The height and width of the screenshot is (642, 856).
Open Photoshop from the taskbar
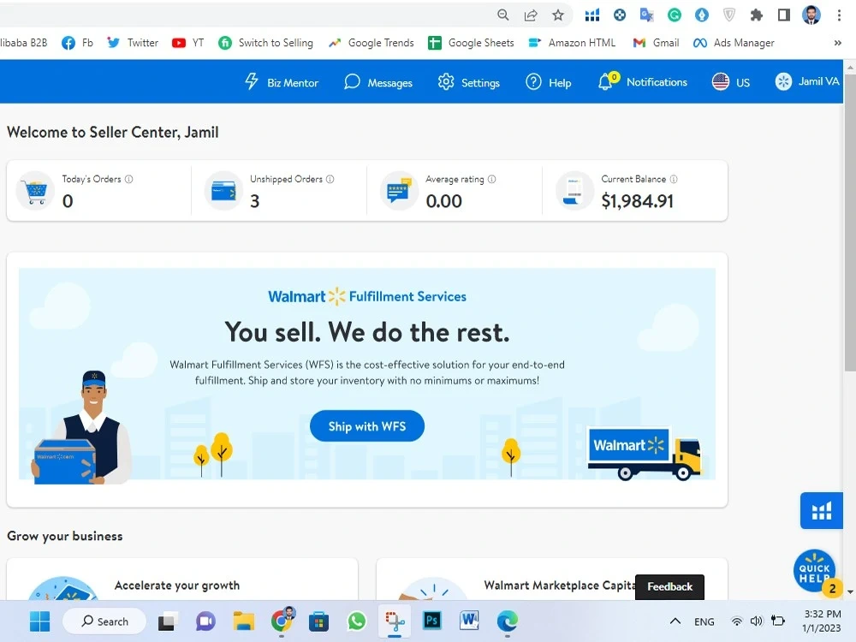pos(431,621)
